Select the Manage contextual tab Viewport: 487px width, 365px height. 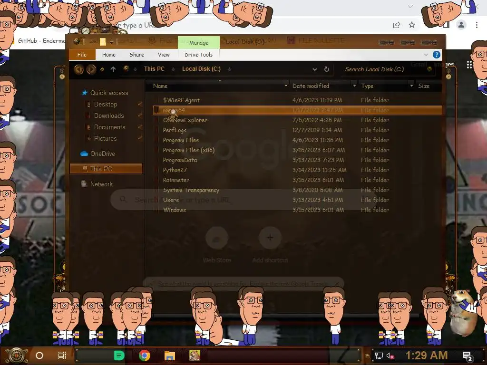(x=199, y=42)
